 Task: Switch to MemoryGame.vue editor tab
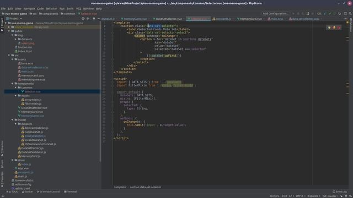click(x=135, y=19)
